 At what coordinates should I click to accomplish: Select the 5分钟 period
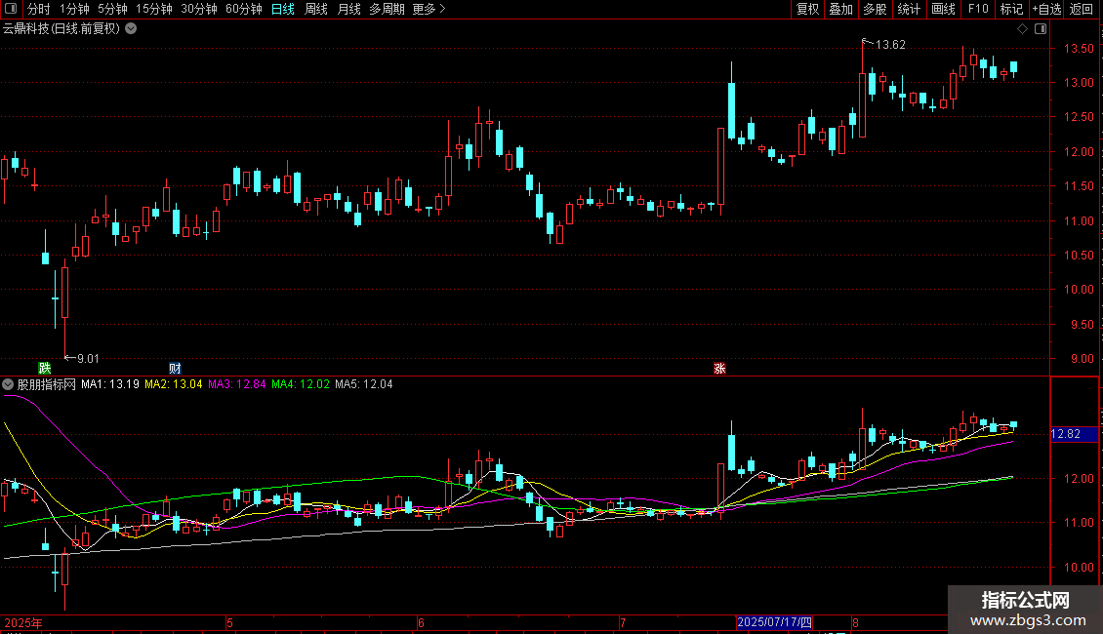click(112, 9)
